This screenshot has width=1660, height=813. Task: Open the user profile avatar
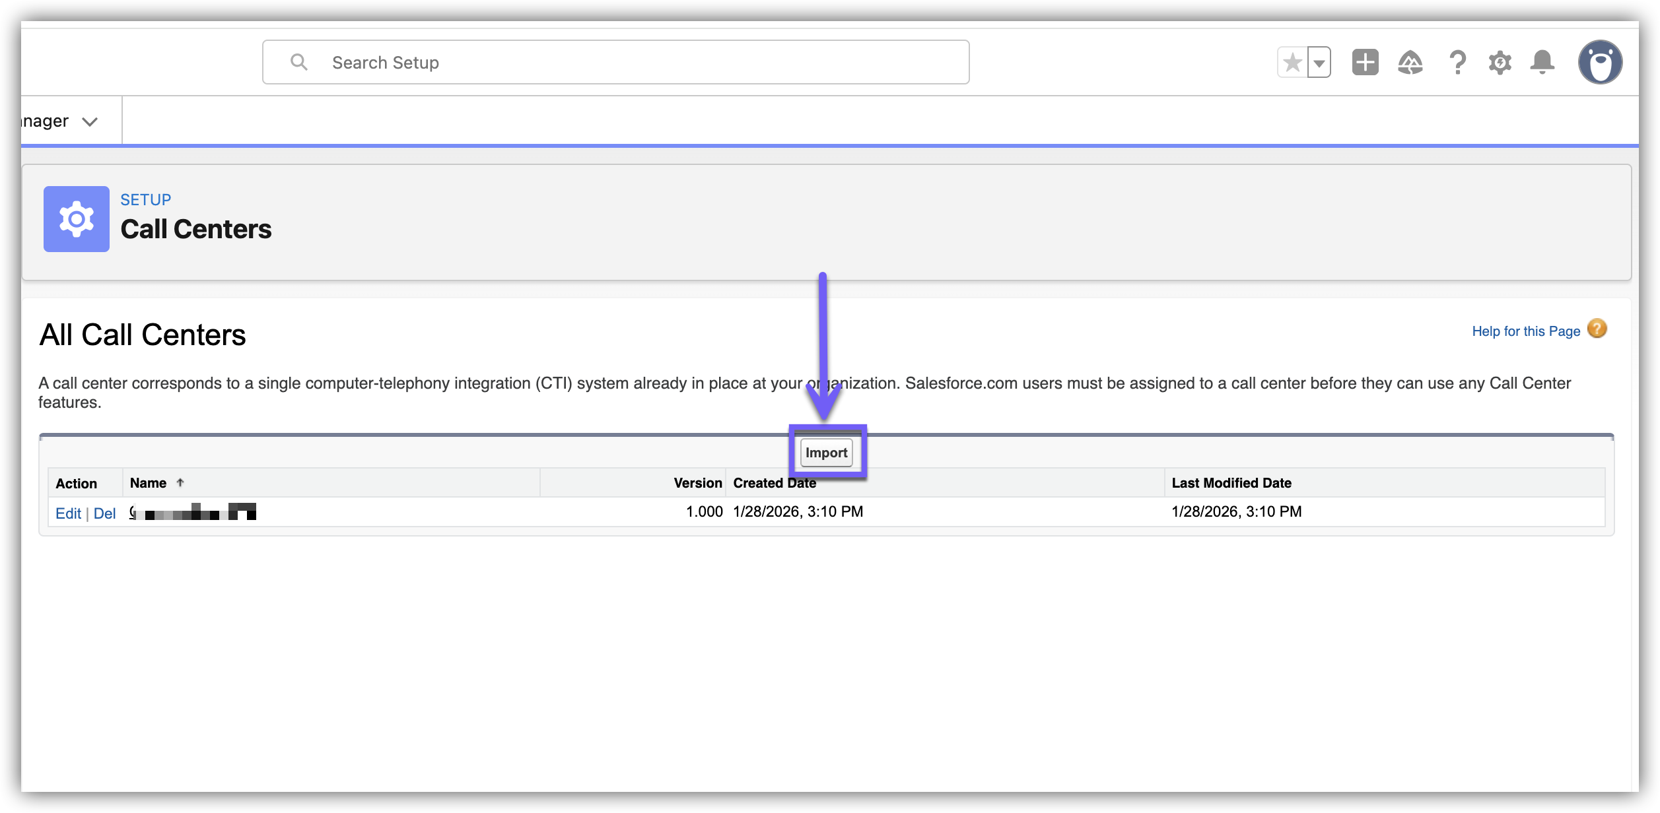[x=1599, y=63]
